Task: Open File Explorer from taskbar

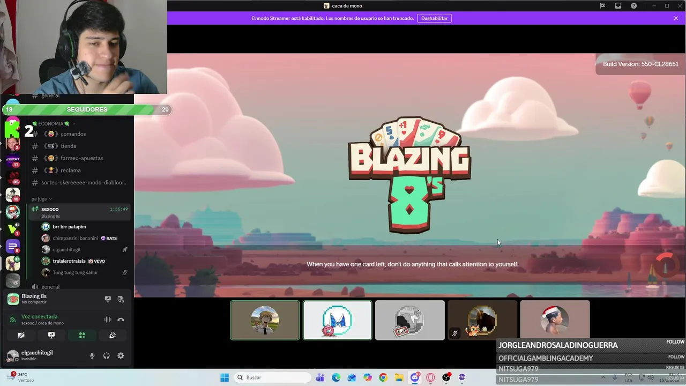Action: (x=399, y=377)
